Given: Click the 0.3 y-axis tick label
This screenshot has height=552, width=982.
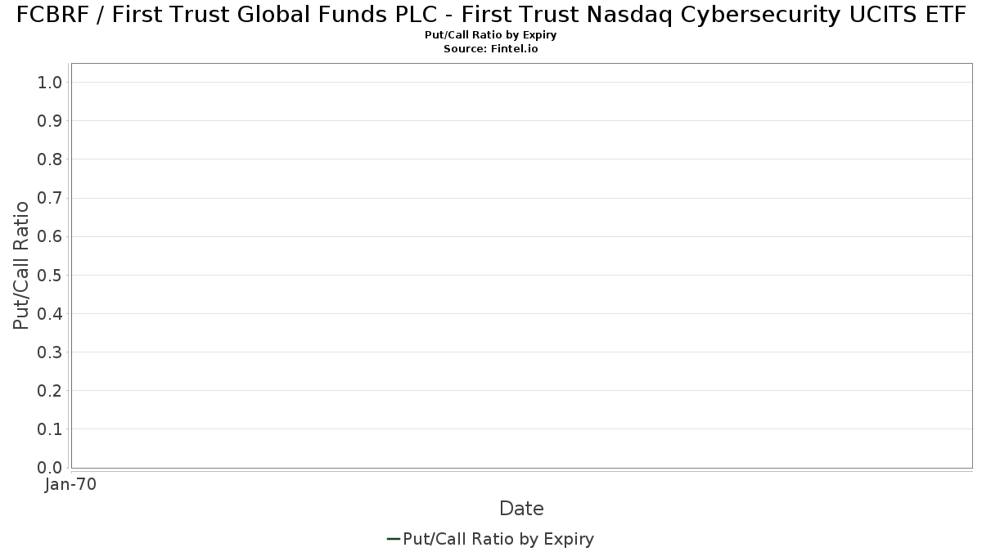Looking at the screenshot, I should (x=50, y=352).
